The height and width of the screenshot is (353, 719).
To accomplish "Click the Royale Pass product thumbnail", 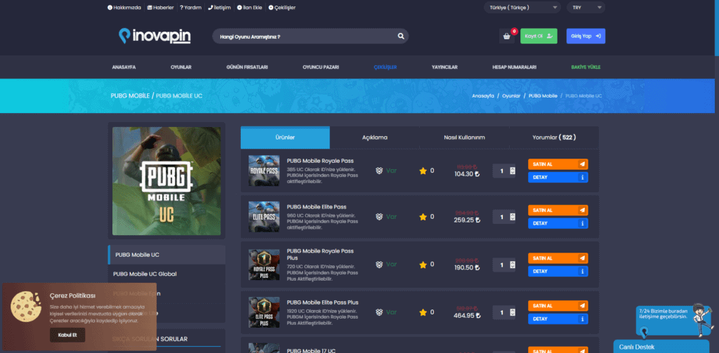I will point(264,171).
